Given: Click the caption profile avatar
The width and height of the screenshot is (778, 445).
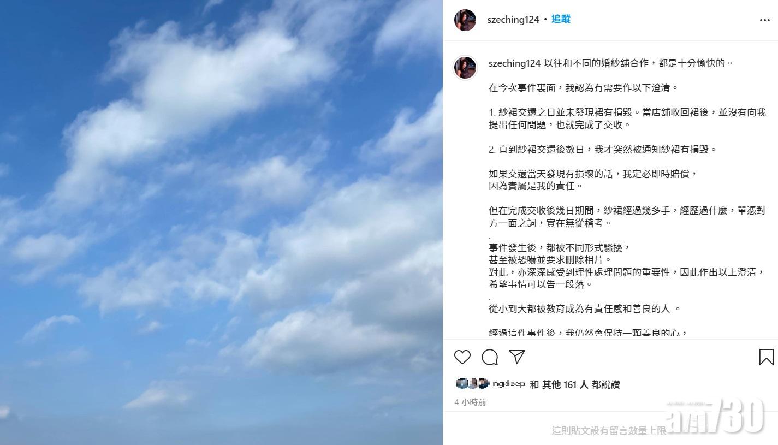Looking at the screenshot, I should (465, 68).
